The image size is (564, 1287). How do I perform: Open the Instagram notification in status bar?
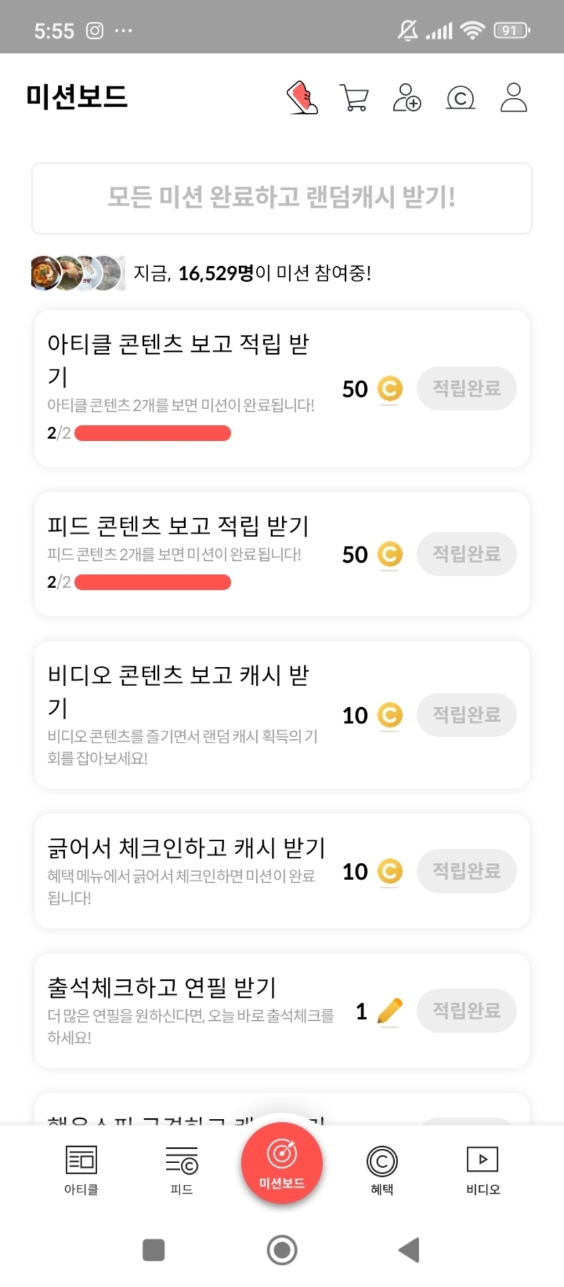[x=94, y=31]
